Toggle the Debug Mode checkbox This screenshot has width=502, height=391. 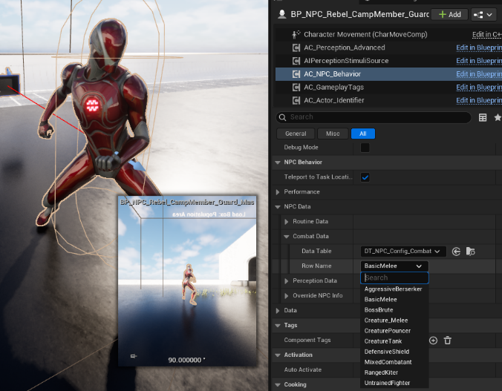pos(365,148)
